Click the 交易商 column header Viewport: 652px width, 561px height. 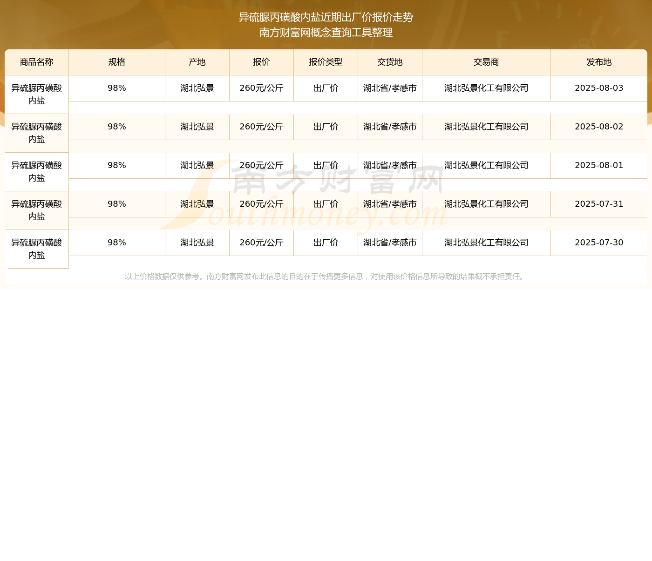pos(487,62)
